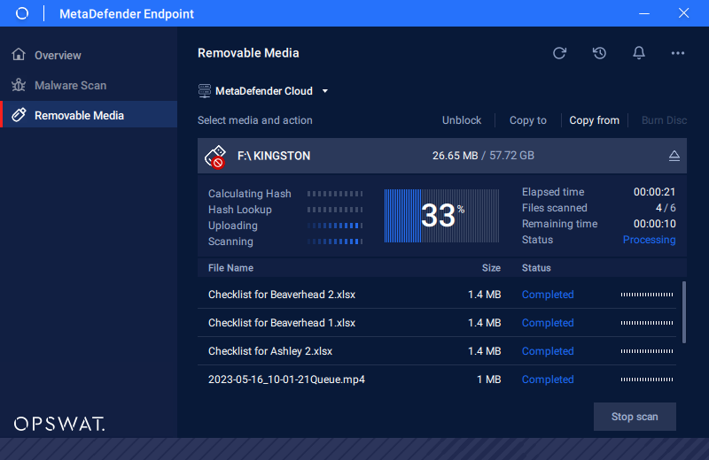Choose the Copy from action
This screenshot has width=709, height=460.
point(594,120)
